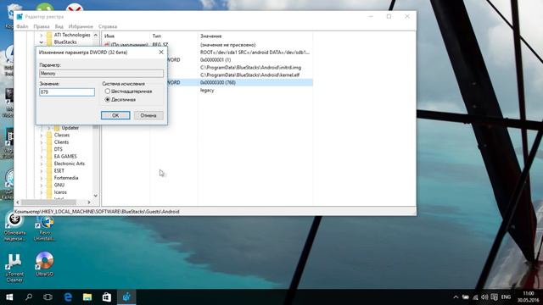The image size is (543, 305).
Task: Select the ESET tree item
Action: [59, 171]
